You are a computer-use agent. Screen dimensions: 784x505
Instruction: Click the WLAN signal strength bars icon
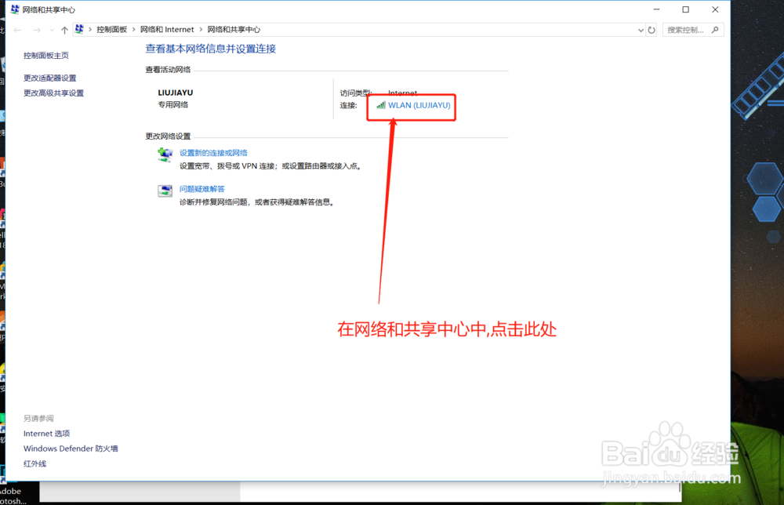(379, 104)
